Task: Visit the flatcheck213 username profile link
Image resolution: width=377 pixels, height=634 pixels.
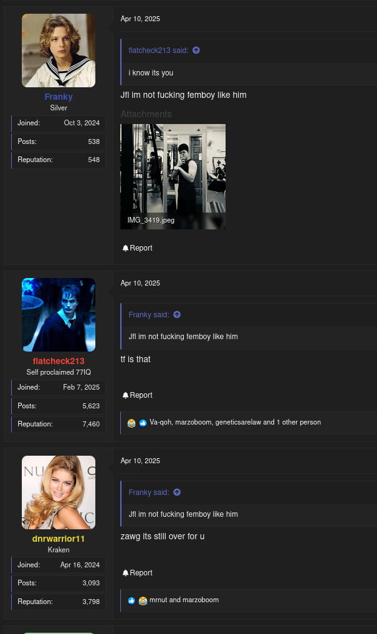Action: pos(59,361)
